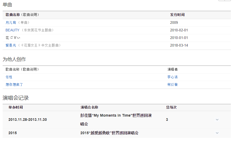Image resolution: width=234 pixels, height=142 pixels.
Task: Click the 为他人创作 section heading
Action: pos(14,59)
